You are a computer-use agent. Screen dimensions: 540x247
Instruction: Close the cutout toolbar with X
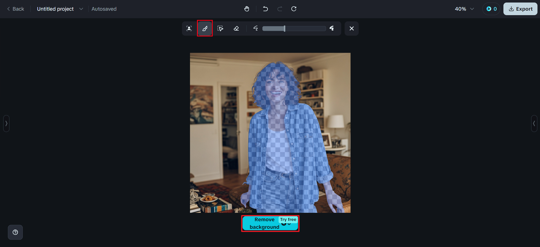(x=351, y=29)
